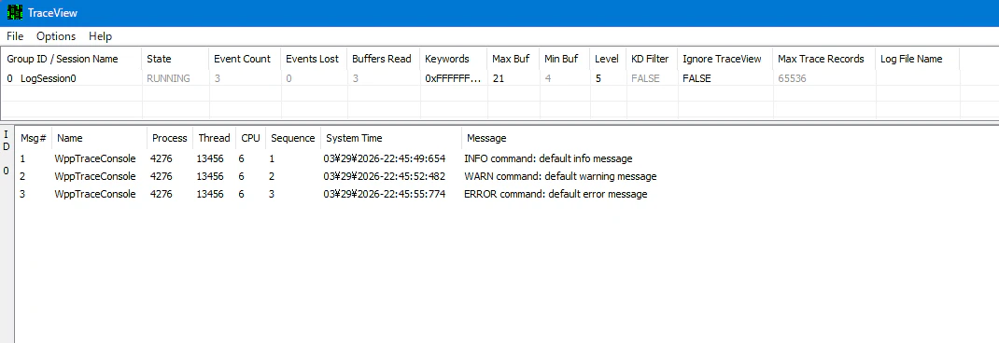The image size is (999, 343).
Task: Open the Help menu
Action: (x=100, y=36)
